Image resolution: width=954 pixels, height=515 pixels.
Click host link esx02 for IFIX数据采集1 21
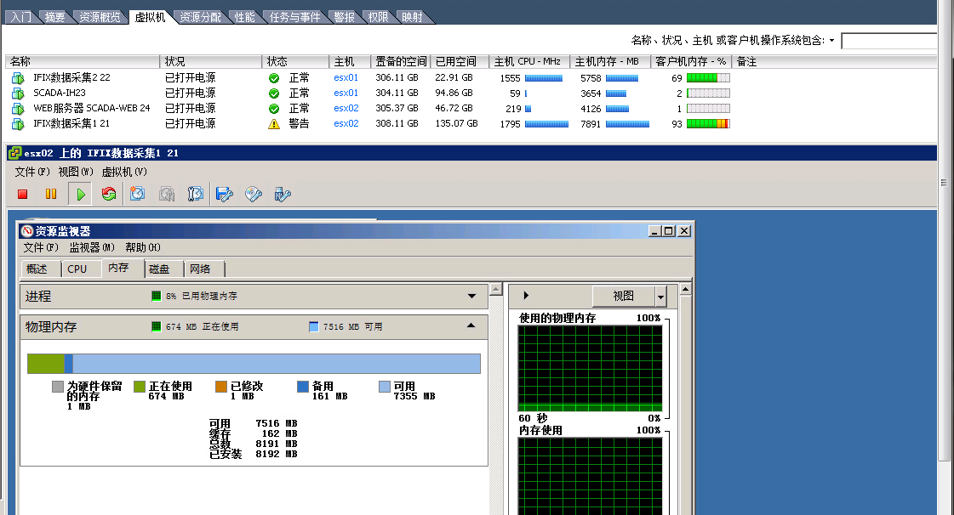pyautogui.click(x=346, y=123)
